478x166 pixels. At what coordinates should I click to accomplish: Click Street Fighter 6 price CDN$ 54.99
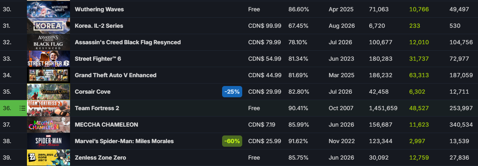pos(265,59)
